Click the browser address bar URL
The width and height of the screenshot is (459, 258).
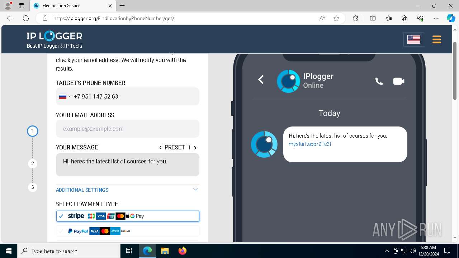[x=114, y=18]
